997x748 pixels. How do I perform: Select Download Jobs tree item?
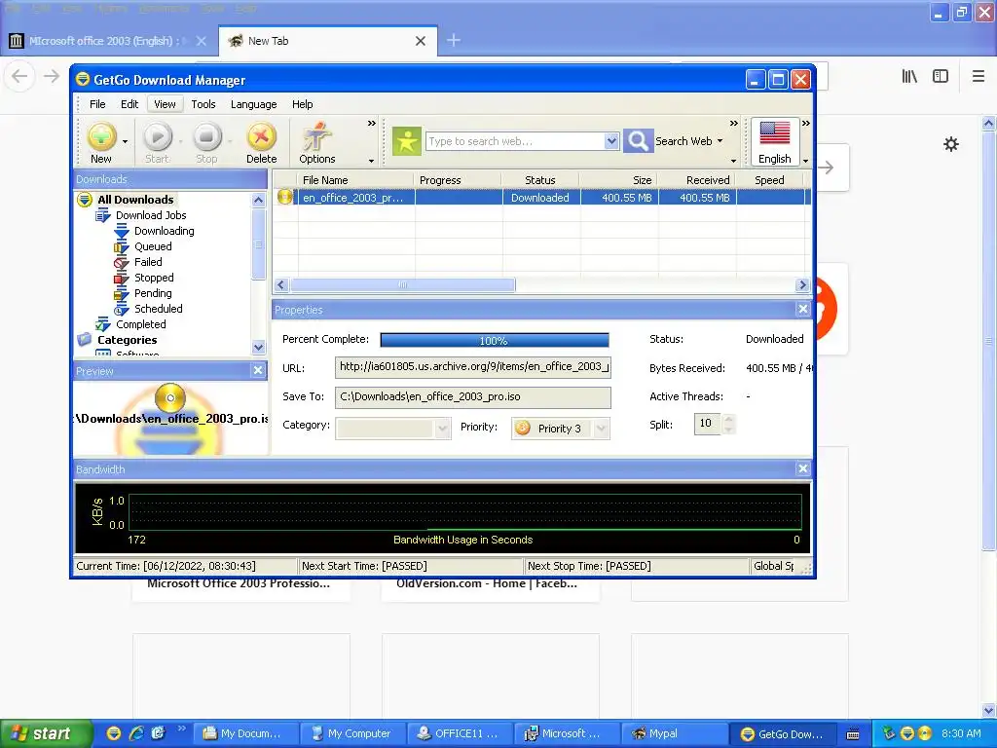pyautogui.click(x=151, y=215)
